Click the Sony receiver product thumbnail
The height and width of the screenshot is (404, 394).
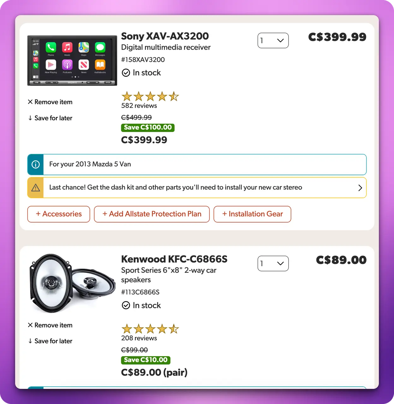pos(72,60)
